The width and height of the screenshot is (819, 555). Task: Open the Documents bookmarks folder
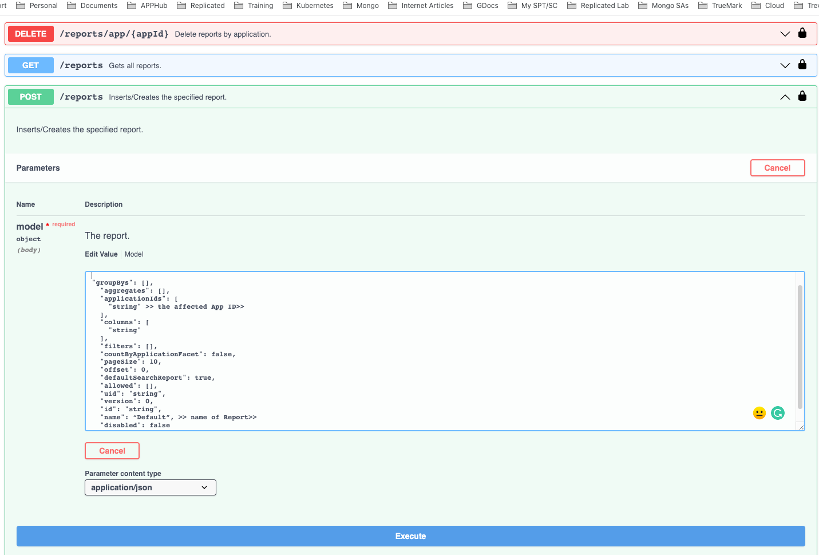point(92,6)
